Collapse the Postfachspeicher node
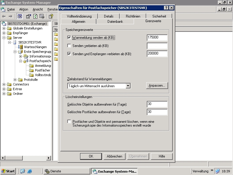The image size is (233, 175). click(21, 61)
